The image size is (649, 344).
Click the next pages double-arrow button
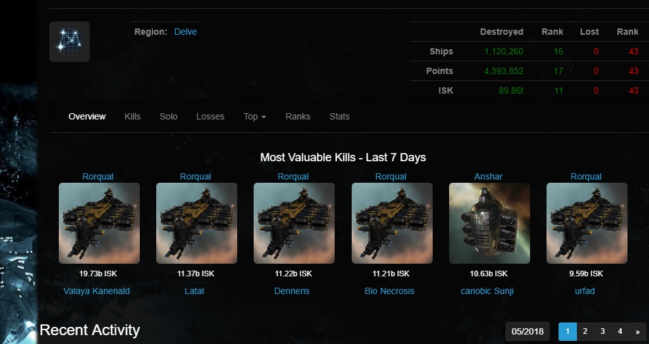click(637, 331)
